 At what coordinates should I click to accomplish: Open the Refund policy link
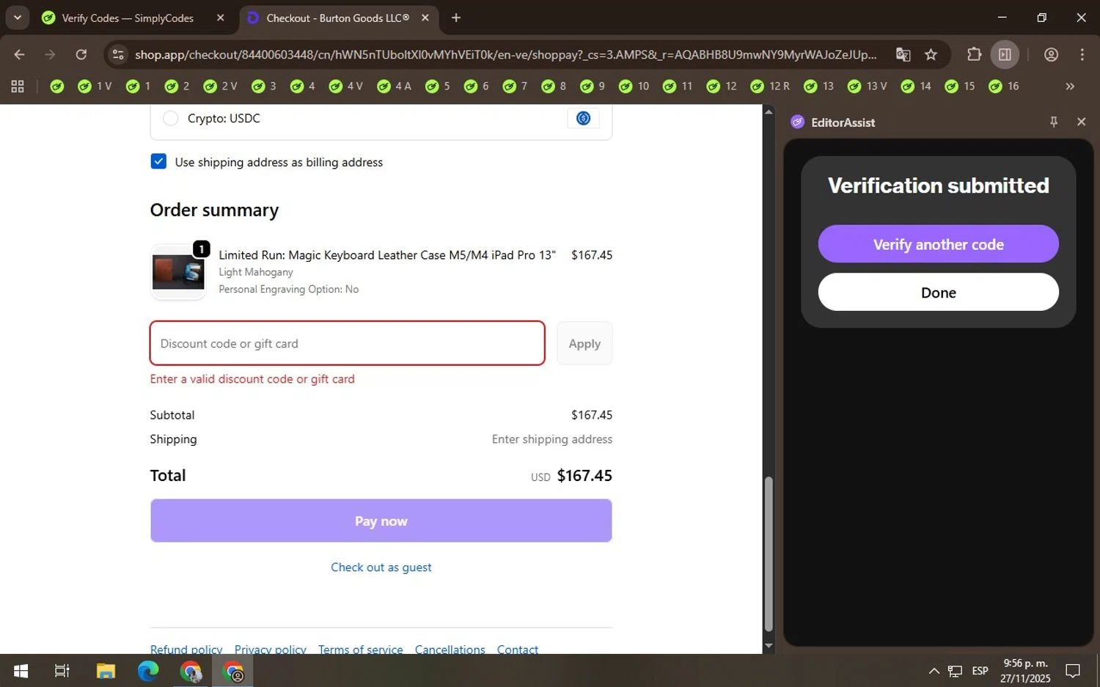point(186,649)
